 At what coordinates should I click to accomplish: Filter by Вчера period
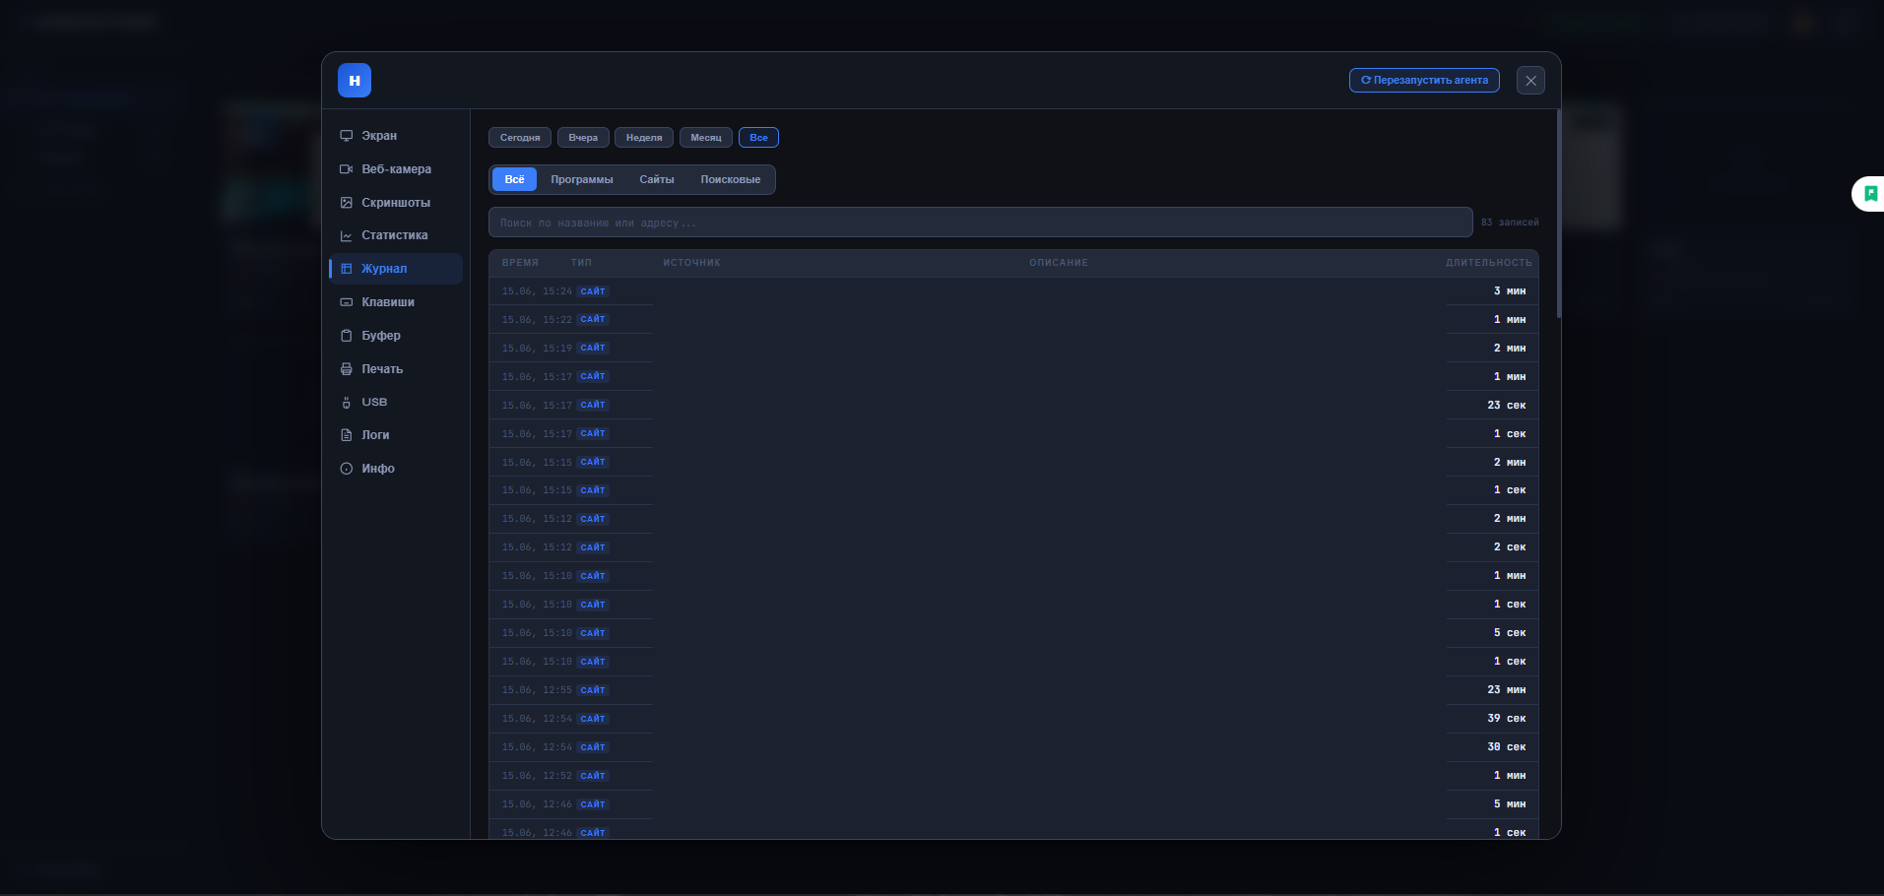pyautogui.click(x=583, y=138)
